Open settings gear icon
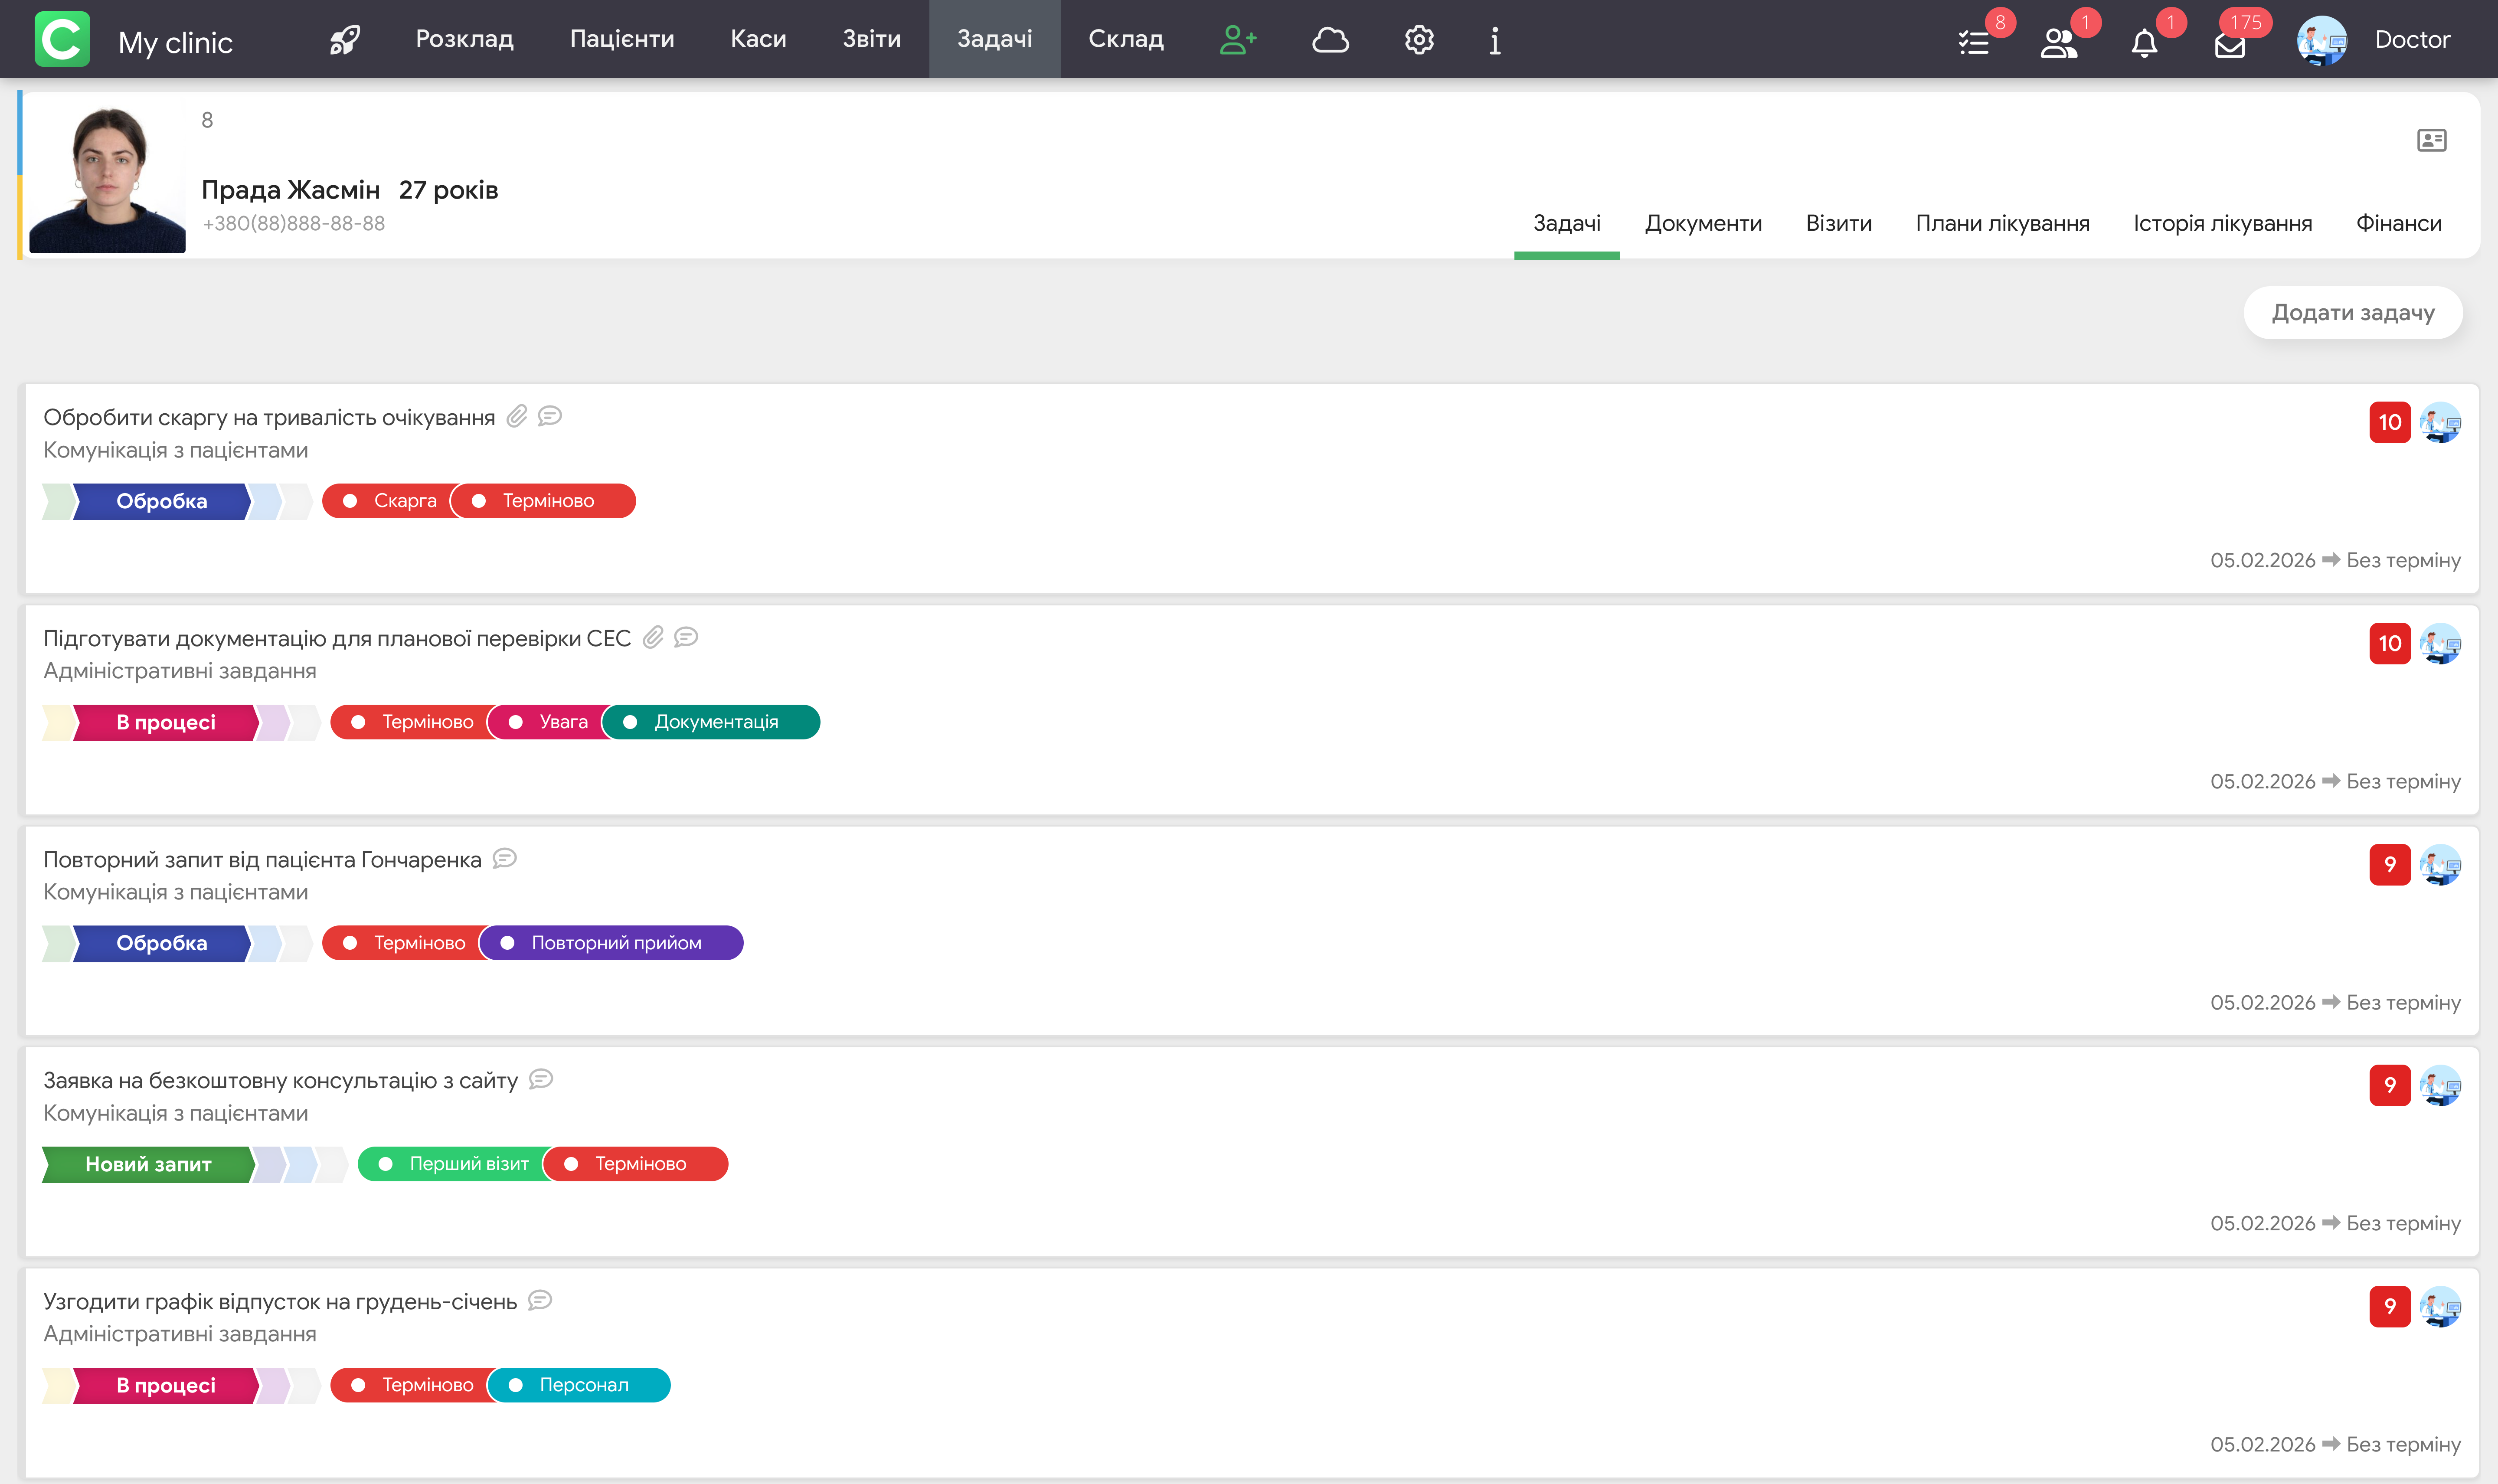The height and width of the screenshot is (1484, 2498). pos(1419,39)
